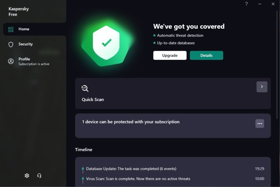Go to the Home section

coord(24,29)
